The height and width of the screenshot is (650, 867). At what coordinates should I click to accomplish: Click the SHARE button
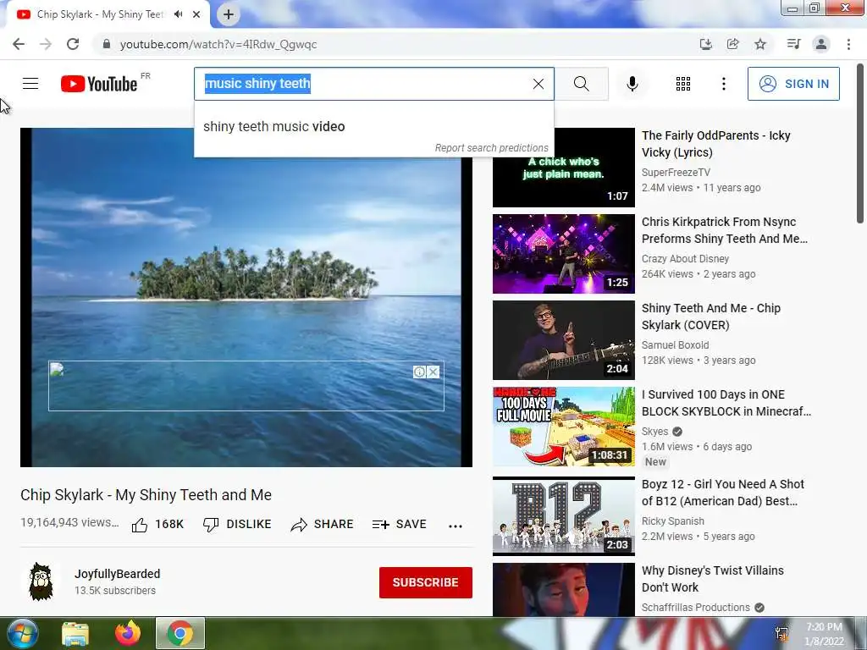pyautogui.click(x=322, y=525)
